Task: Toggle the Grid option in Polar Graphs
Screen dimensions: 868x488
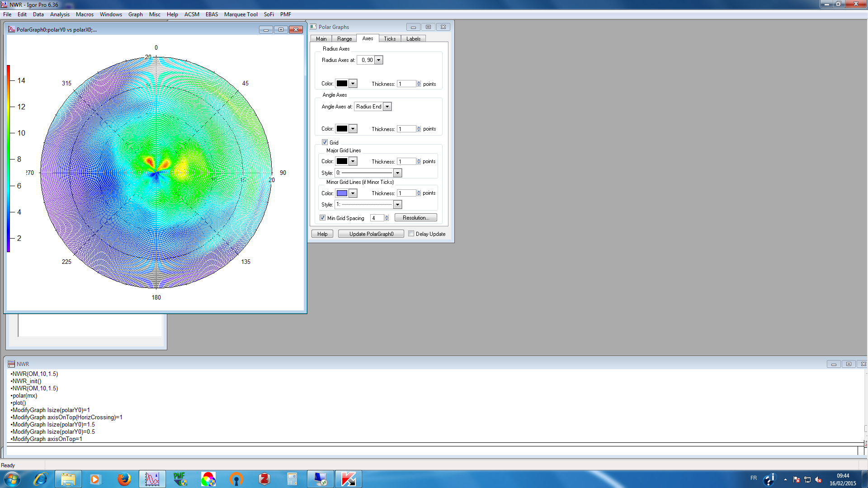Action: coord(325,142)
